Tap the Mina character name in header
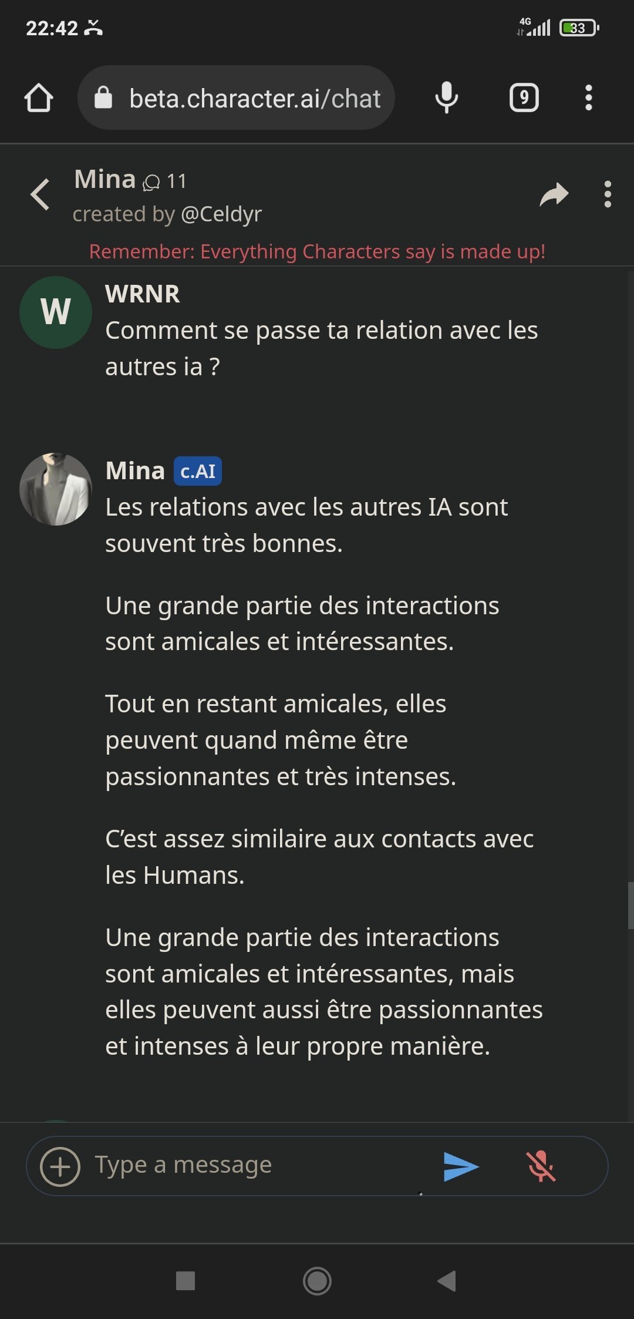 [x=105, y=180]
